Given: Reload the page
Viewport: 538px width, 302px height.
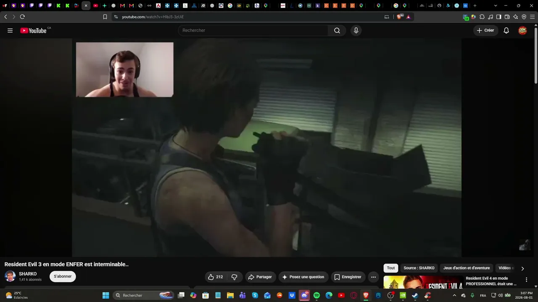Looking at the screenshot, I should point(22,17).
